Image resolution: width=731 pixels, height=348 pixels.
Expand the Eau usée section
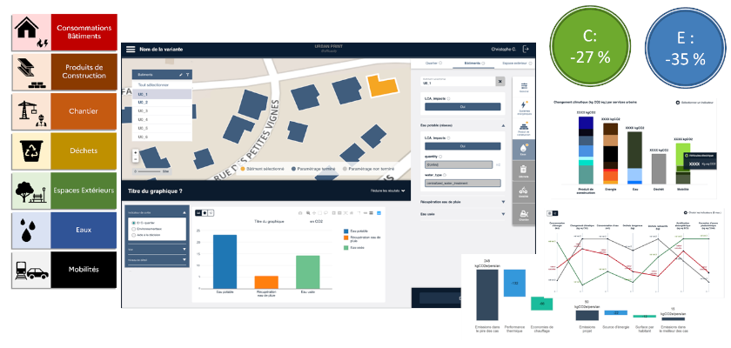pyautogui.click(x=502, y=213)
